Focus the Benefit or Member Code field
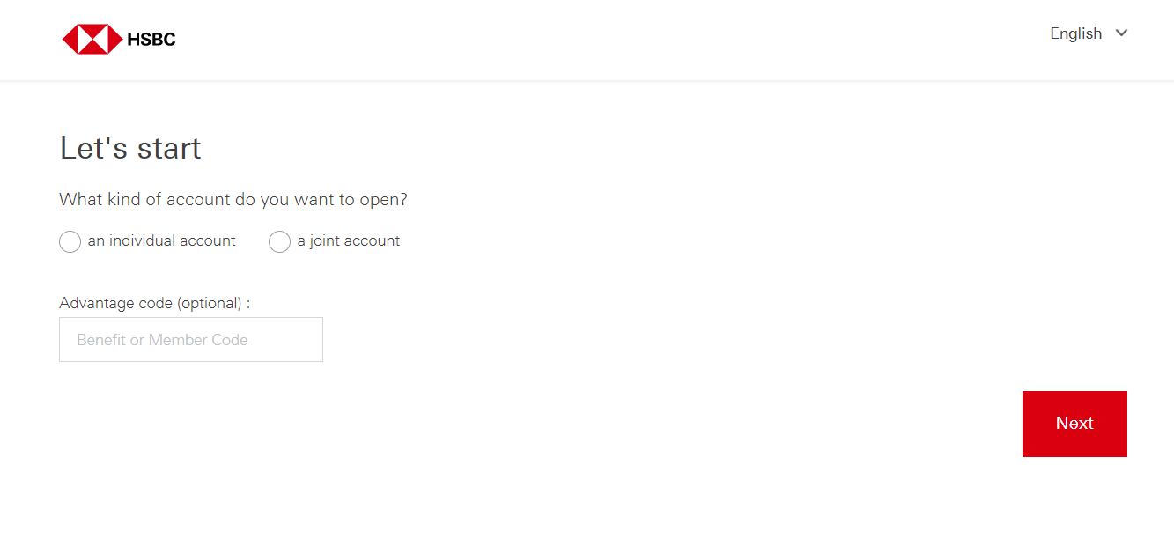The height and width of the screenshot is (539, 1174). point(191,339)
